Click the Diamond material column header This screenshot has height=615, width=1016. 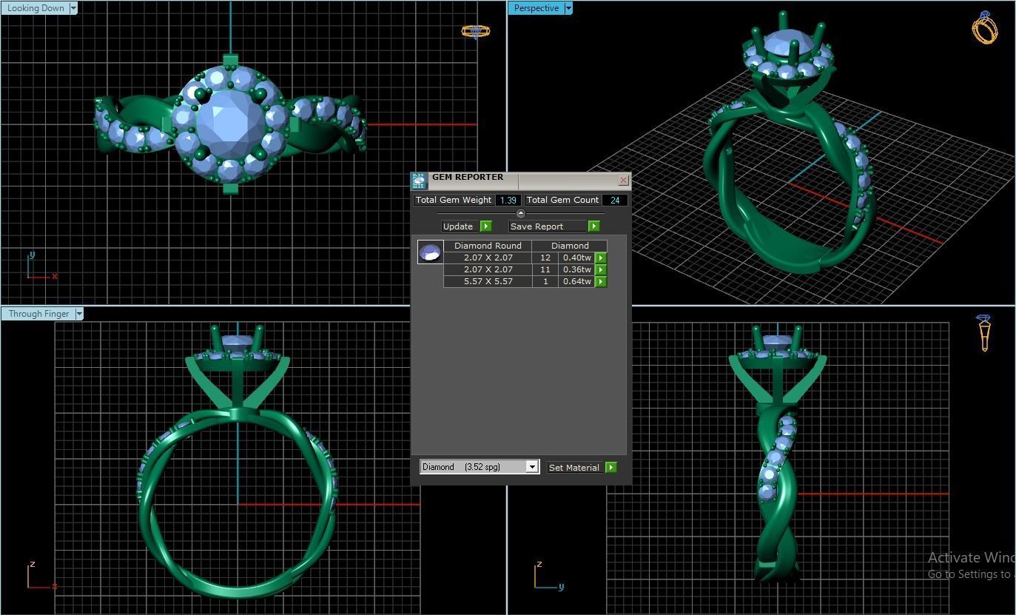[570, 246]
